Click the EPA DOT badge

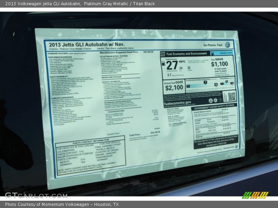[x=163, y=54]
